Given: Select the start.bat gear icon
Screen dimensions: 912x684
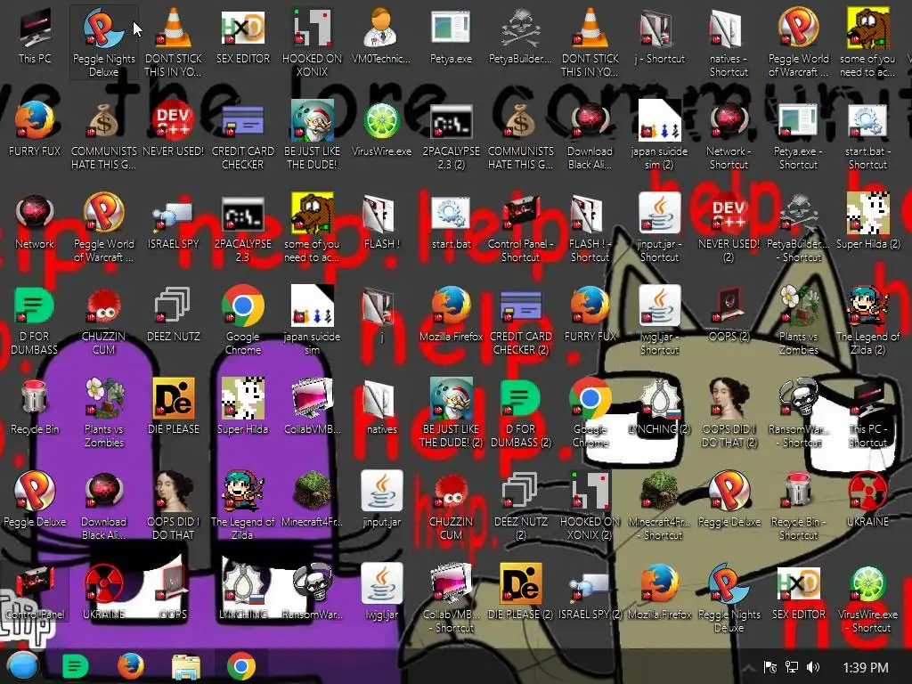Looking at the screenshot, I should (452, 222).
